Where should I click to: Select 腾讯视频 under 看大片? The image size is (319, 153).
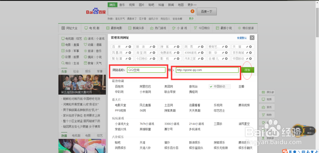(x=244, y=105)
